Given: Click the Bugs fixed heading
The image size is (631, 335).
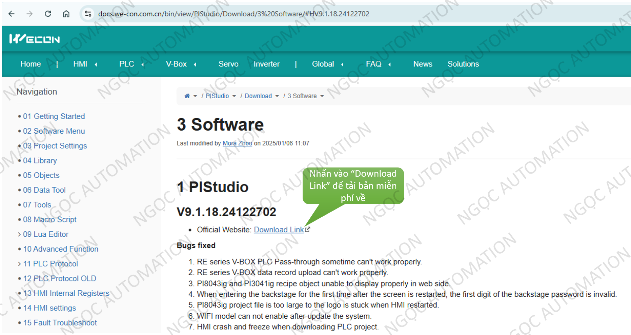Looking at the screenshot, I should (x=196, y=245).
